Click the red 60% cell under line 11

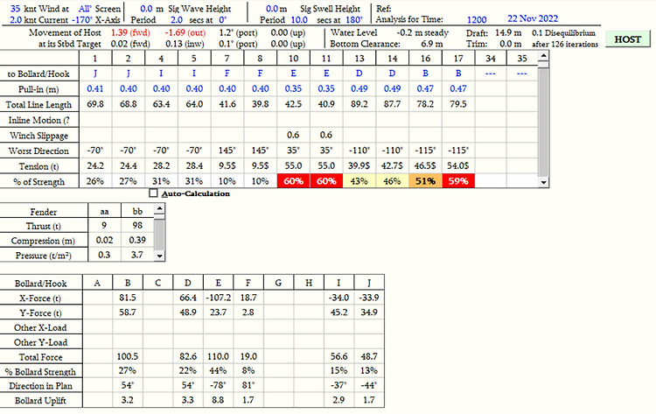point(326,181)
